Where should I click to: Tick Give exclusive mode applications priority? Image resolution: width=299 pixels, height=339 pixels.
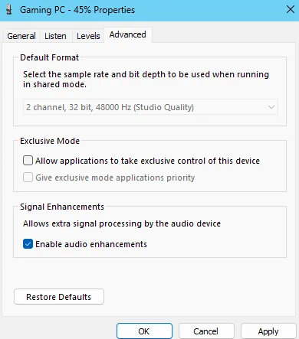click(x=28, y=178)
